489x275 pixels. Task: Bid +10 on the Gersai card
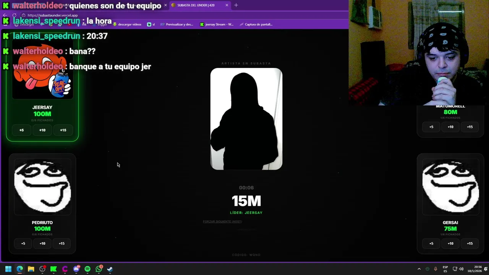pyautogui.click(x=450, y=243)
